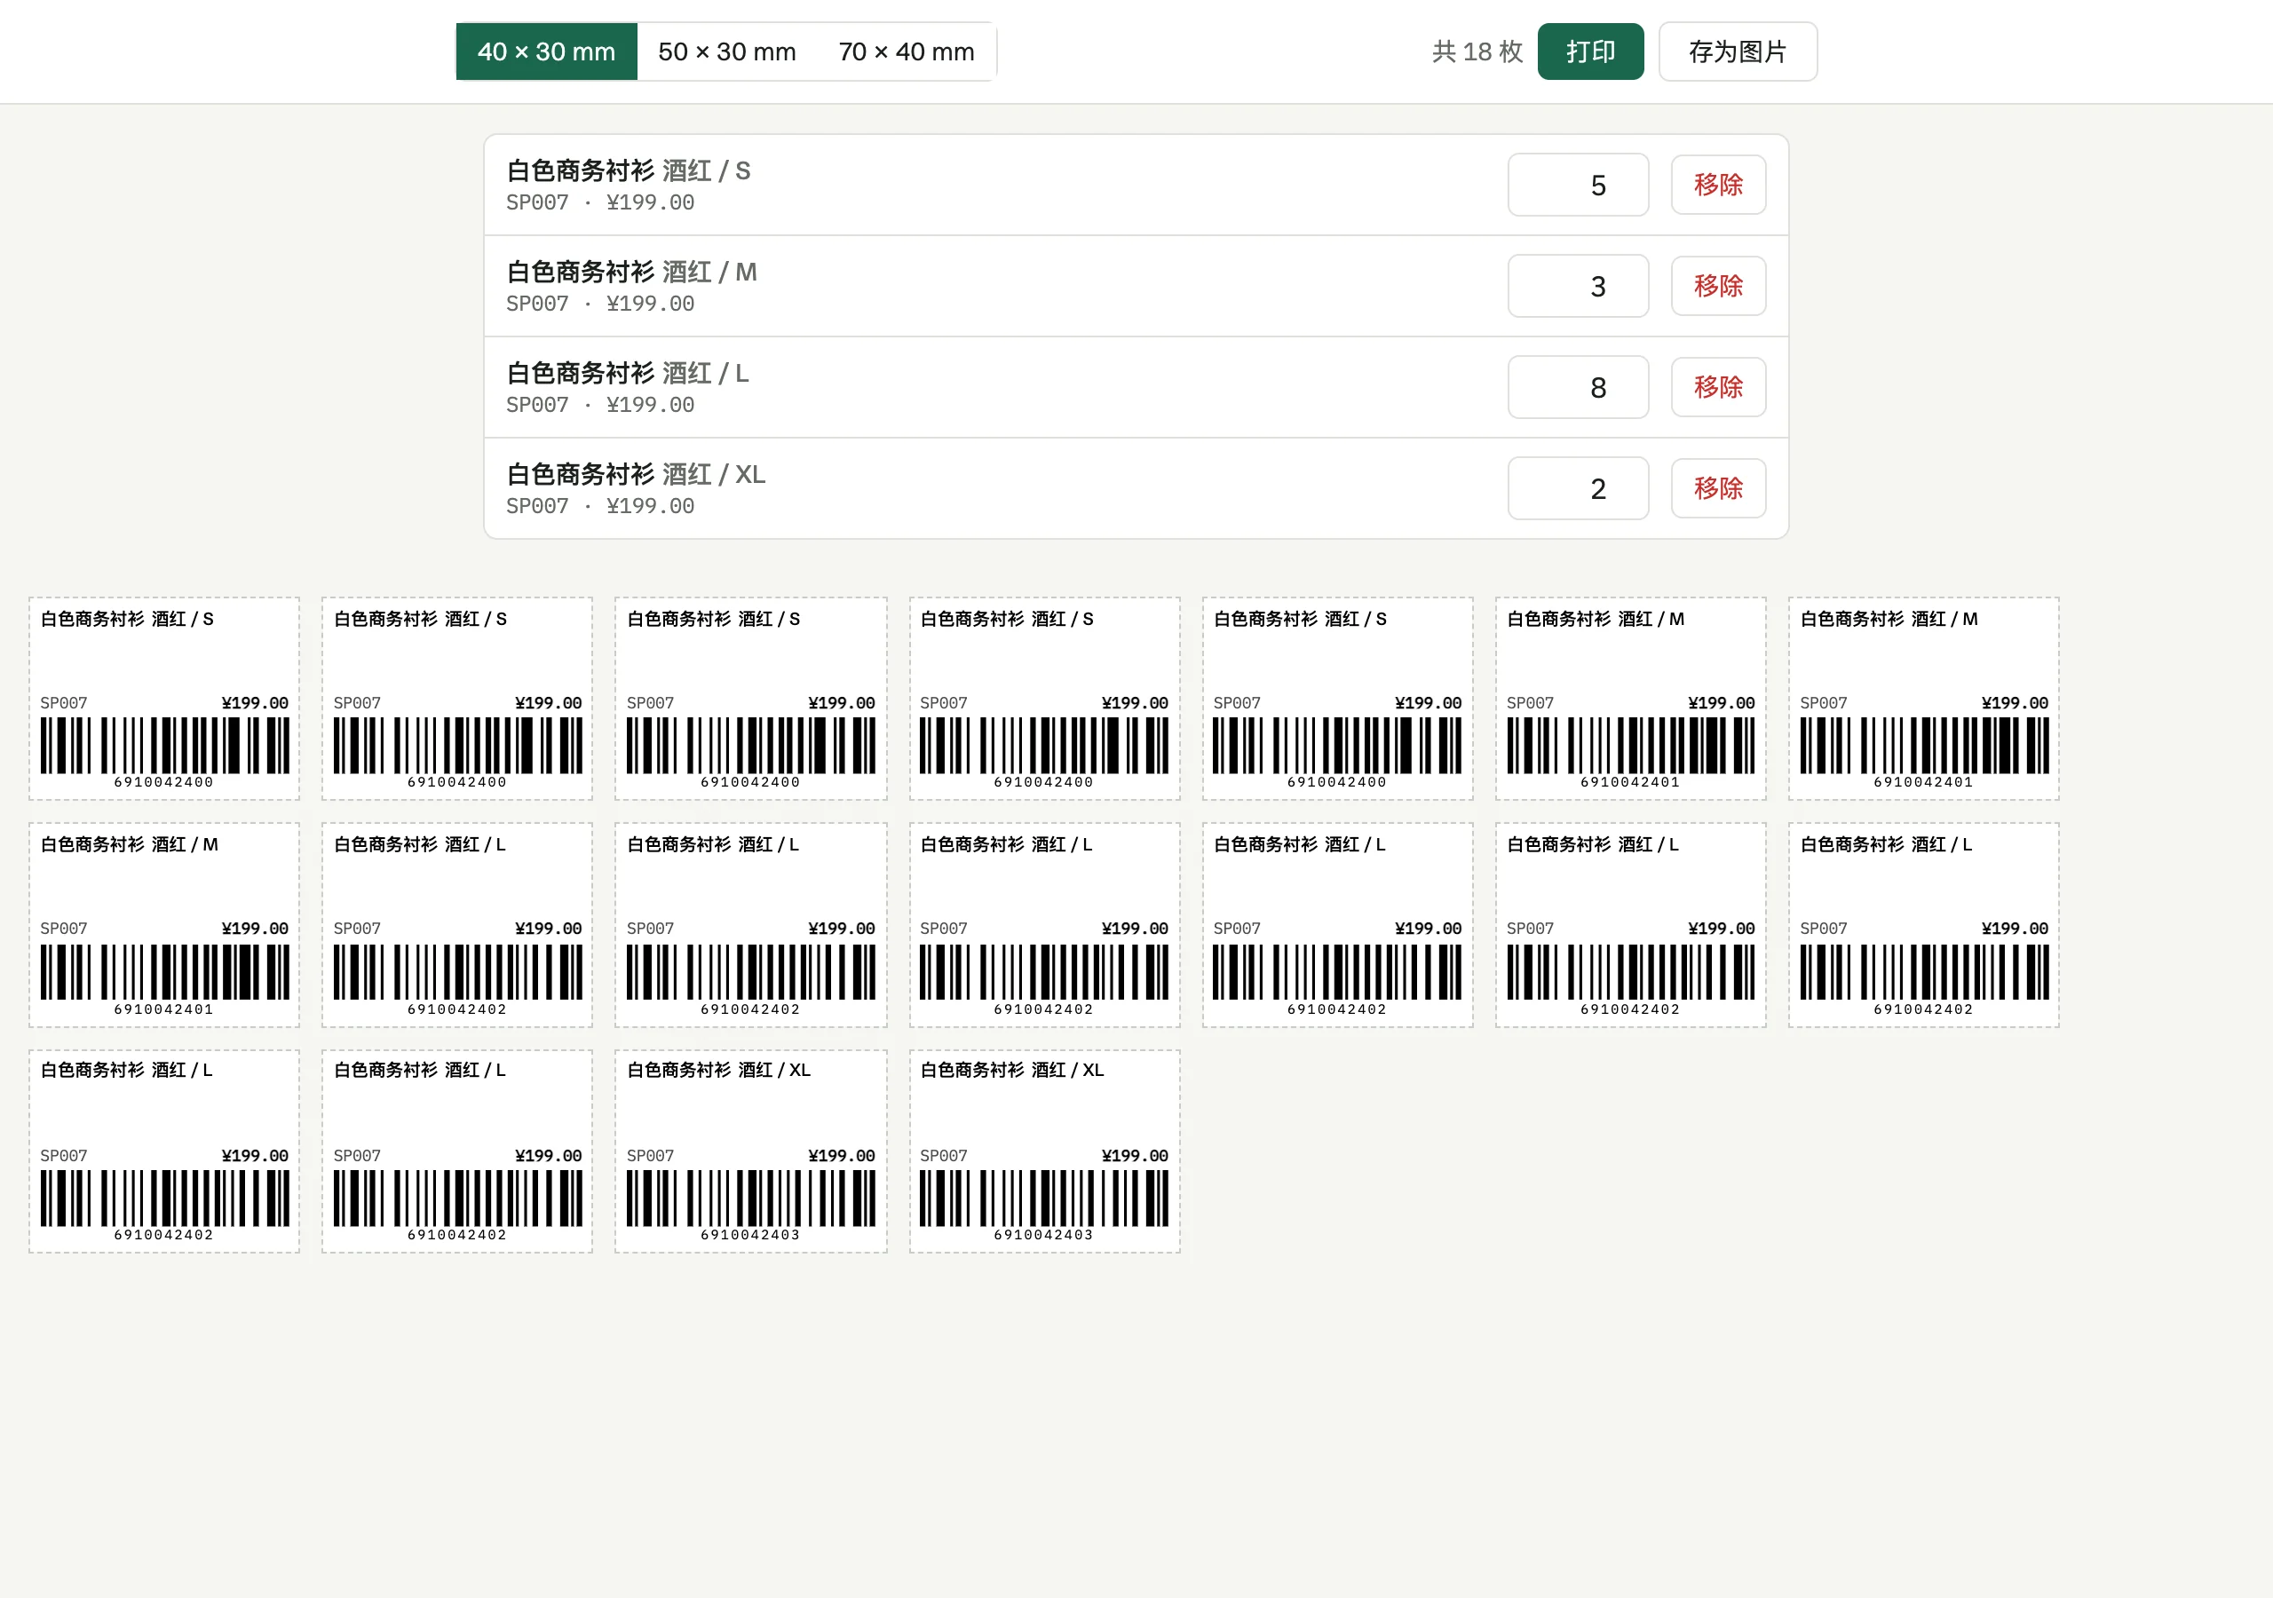
Task: Remove the 酒红 / S row with 移除
Action: (x=1717, y=186)
